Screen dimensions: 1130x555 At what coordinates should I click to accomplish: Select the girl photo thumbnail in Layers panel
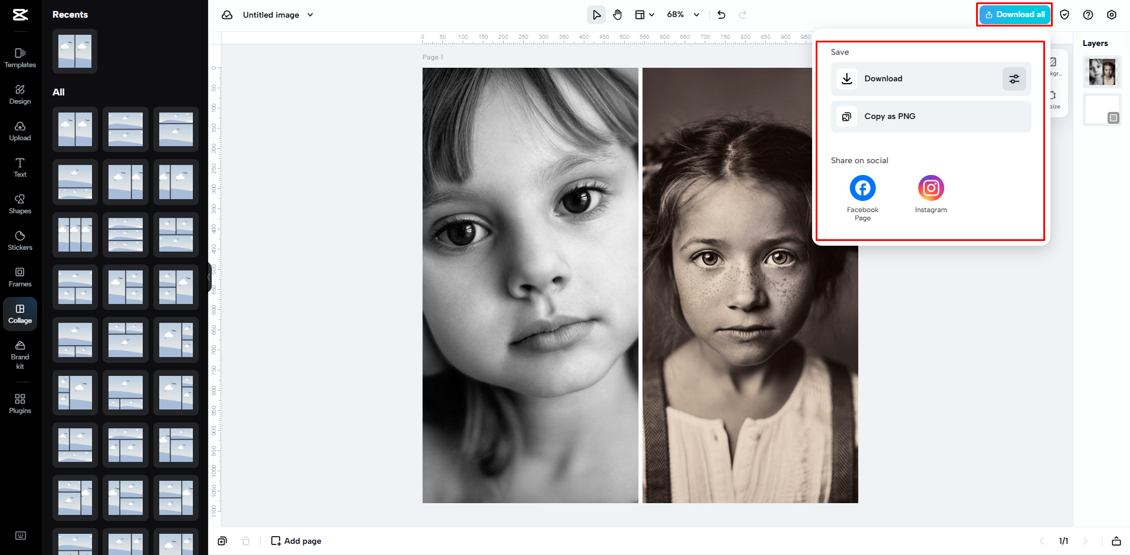(x=1101, y=71)
